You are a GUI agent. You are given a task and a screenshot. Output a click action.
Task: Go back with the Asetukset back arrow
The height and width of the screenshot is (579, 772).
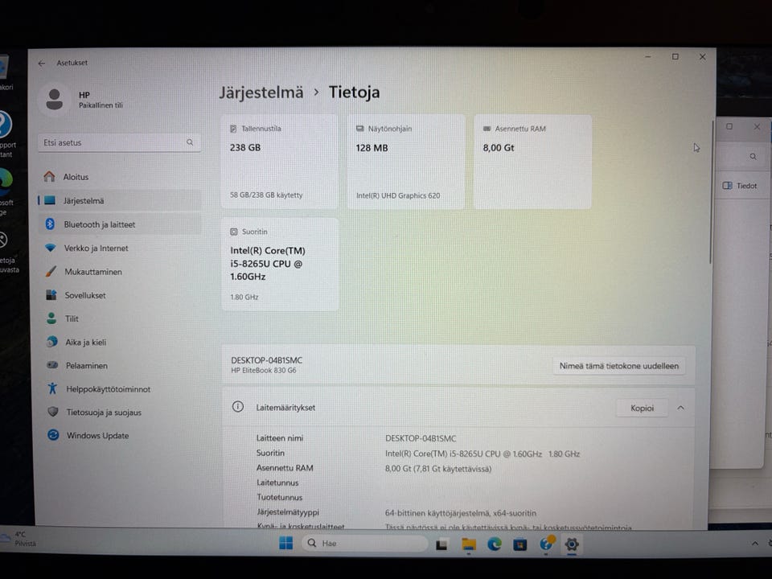tap(41, 63)
